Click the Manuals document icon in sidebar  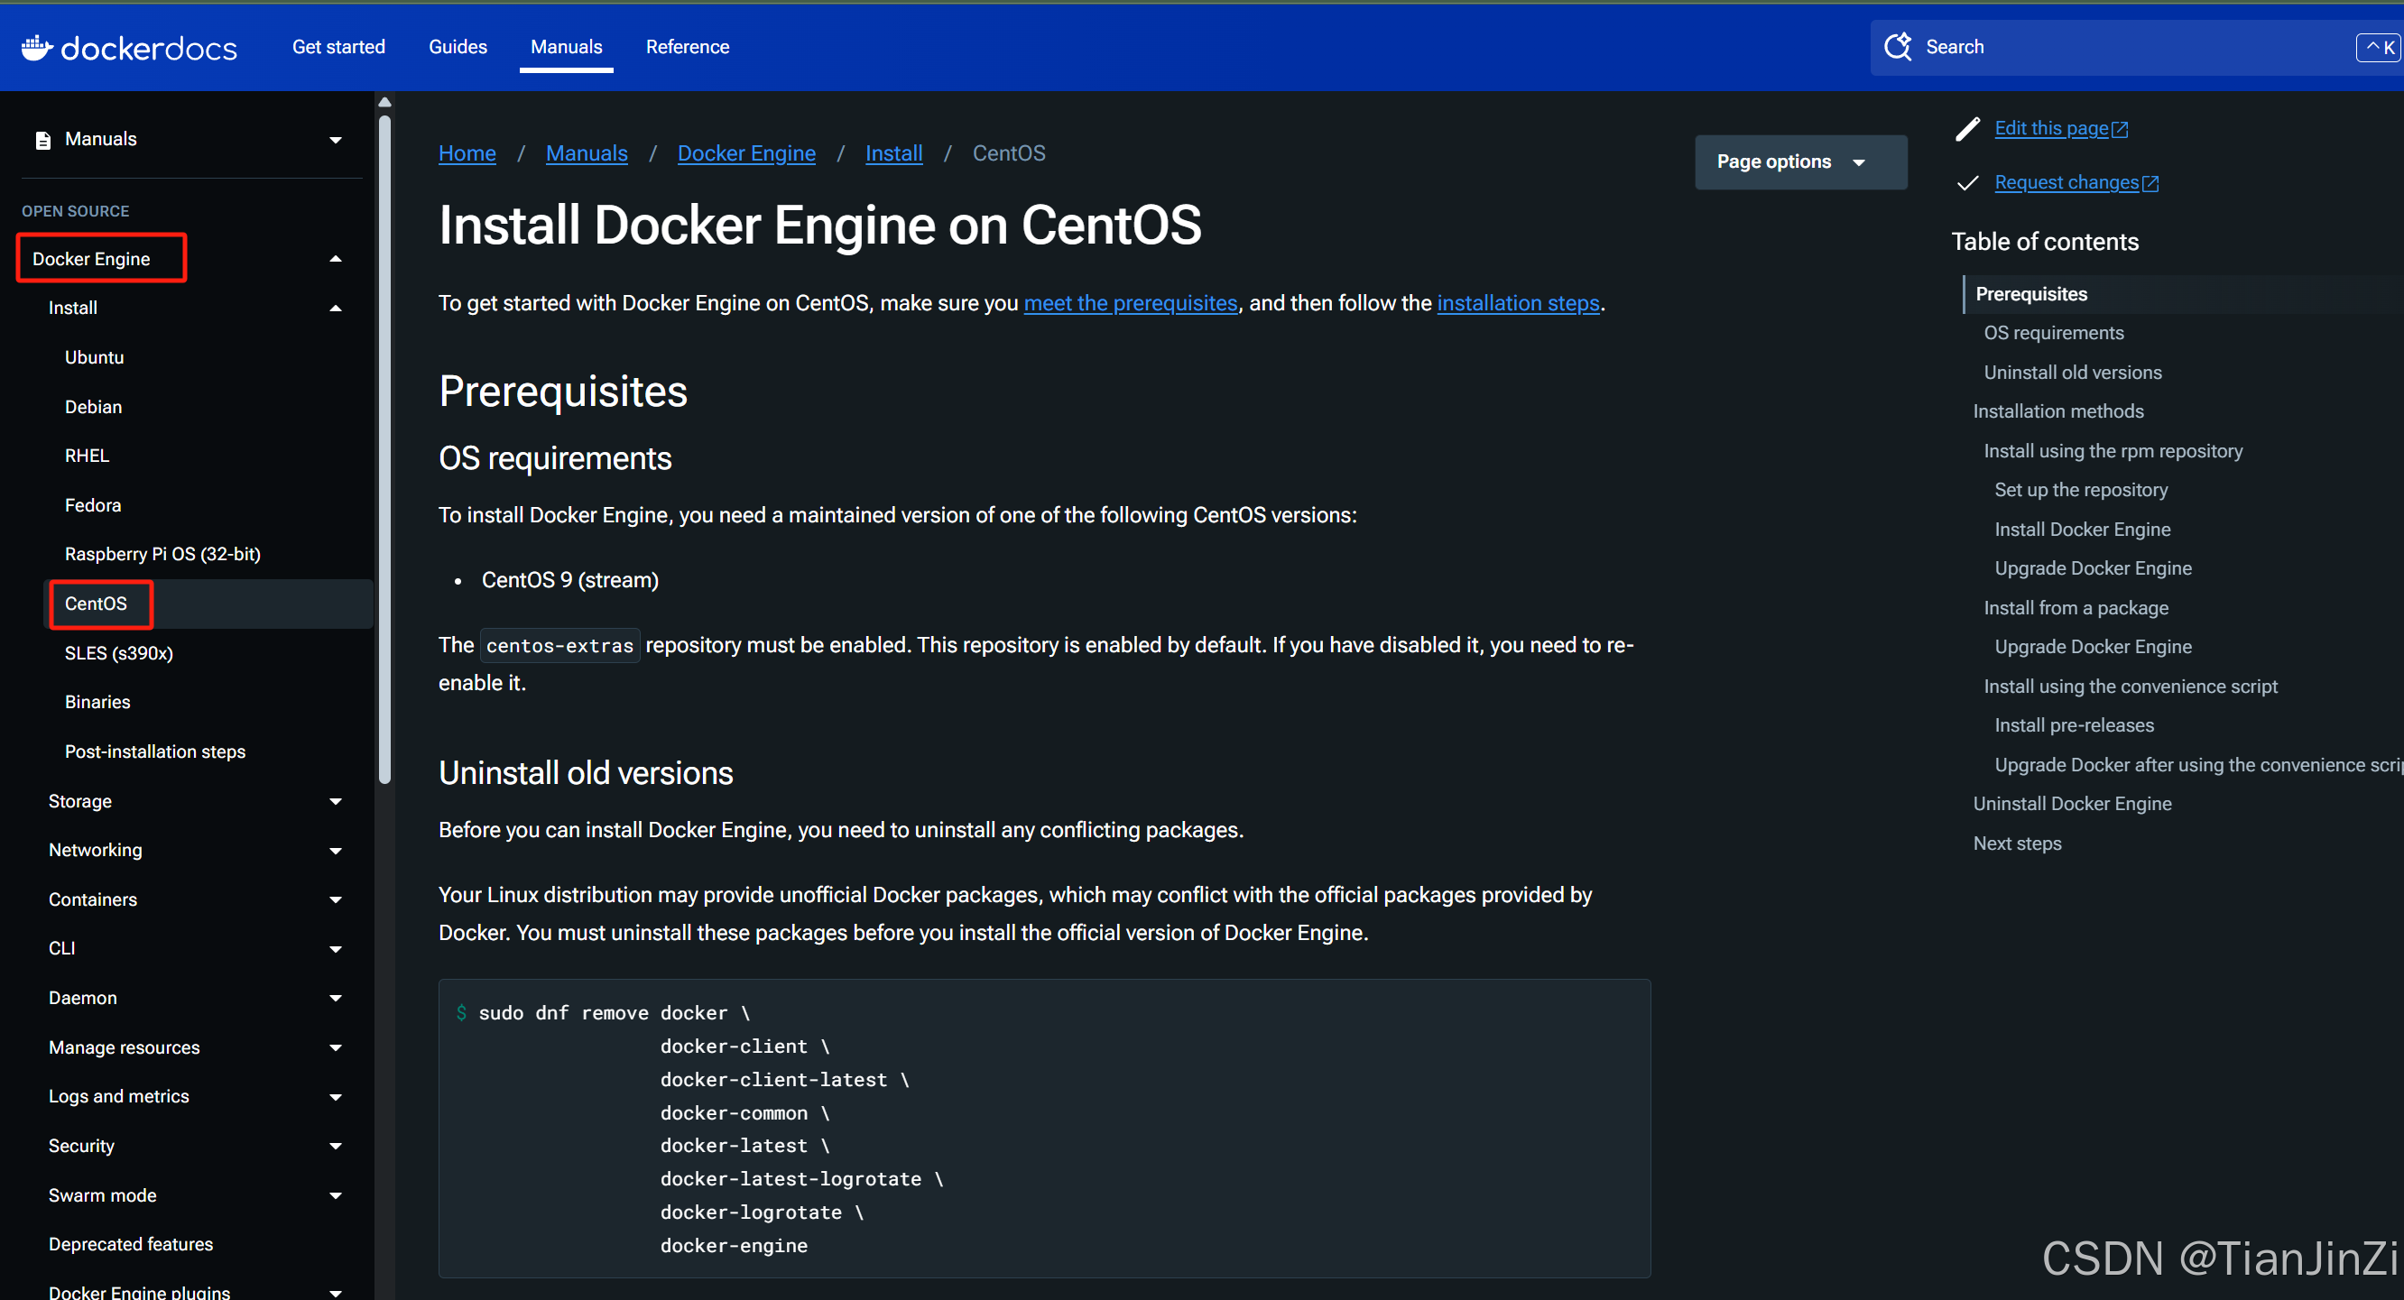[43, 140]
